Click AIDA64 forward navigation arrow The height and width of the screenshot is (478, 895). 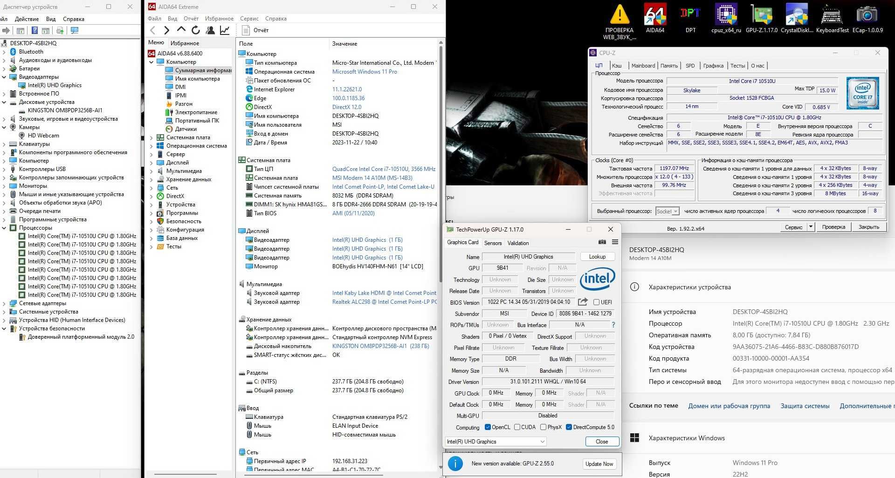pyautogui.click(x=166, y=30)
